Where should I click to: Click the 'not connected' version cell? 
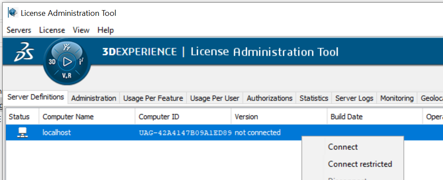click(257, 132)
